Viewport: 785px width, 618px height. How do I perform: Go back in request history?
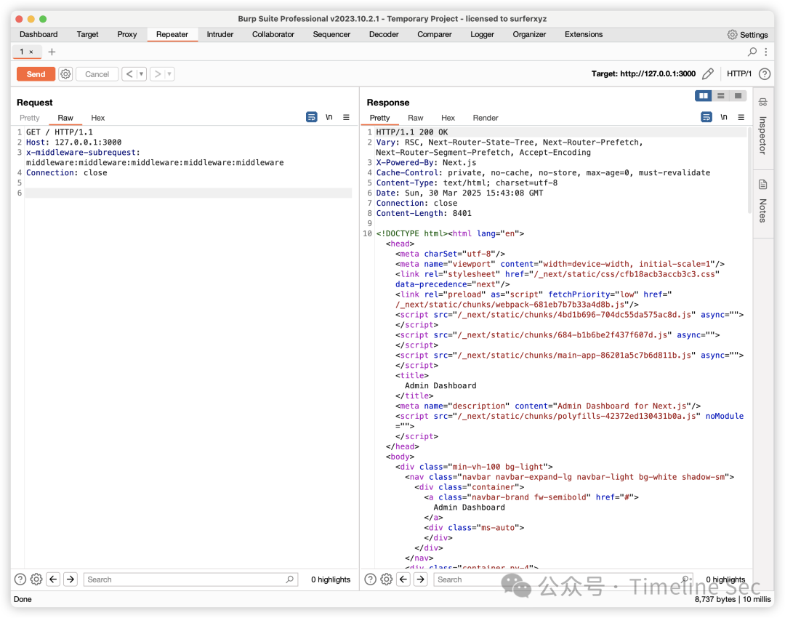point(129,74)
